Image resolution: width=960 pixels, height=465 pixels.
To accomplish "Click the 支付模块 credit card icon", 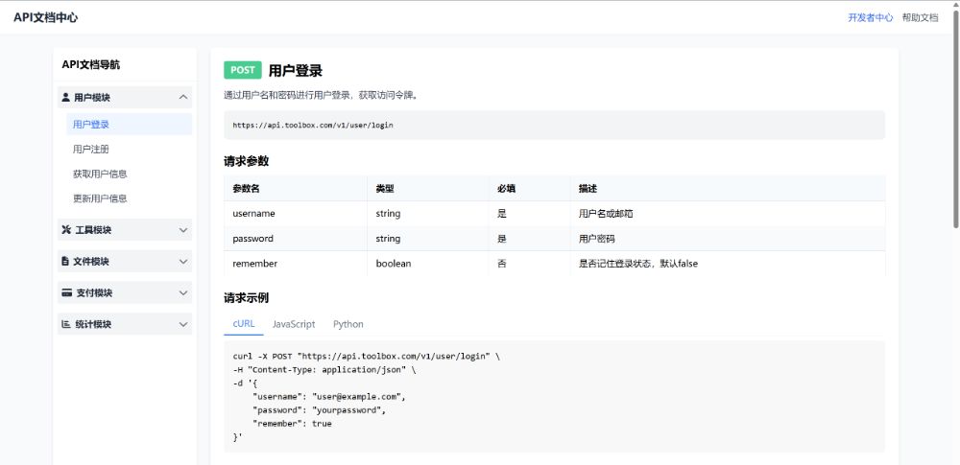I will pos(66,293).
